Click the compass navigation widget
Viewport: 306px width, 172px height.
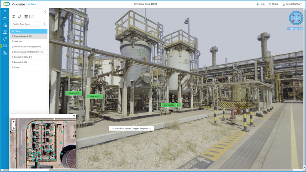(x=296, y=18)
